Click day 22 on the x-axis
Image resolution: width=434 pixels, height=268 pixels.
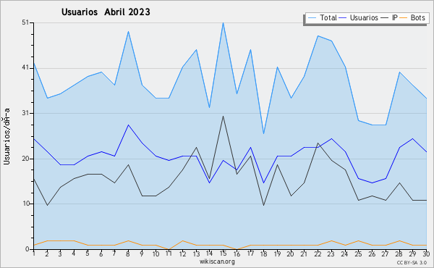coord(318,254)
